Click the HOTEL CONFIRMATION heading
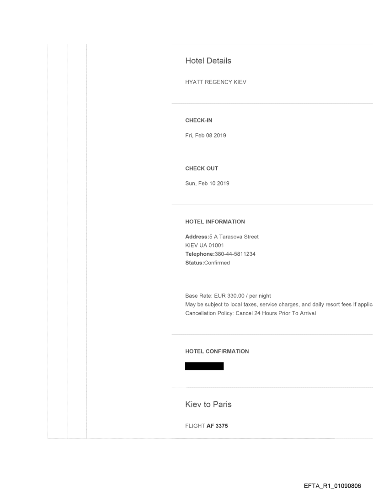Viewport: 373px width, 490px height. [217, 352]
